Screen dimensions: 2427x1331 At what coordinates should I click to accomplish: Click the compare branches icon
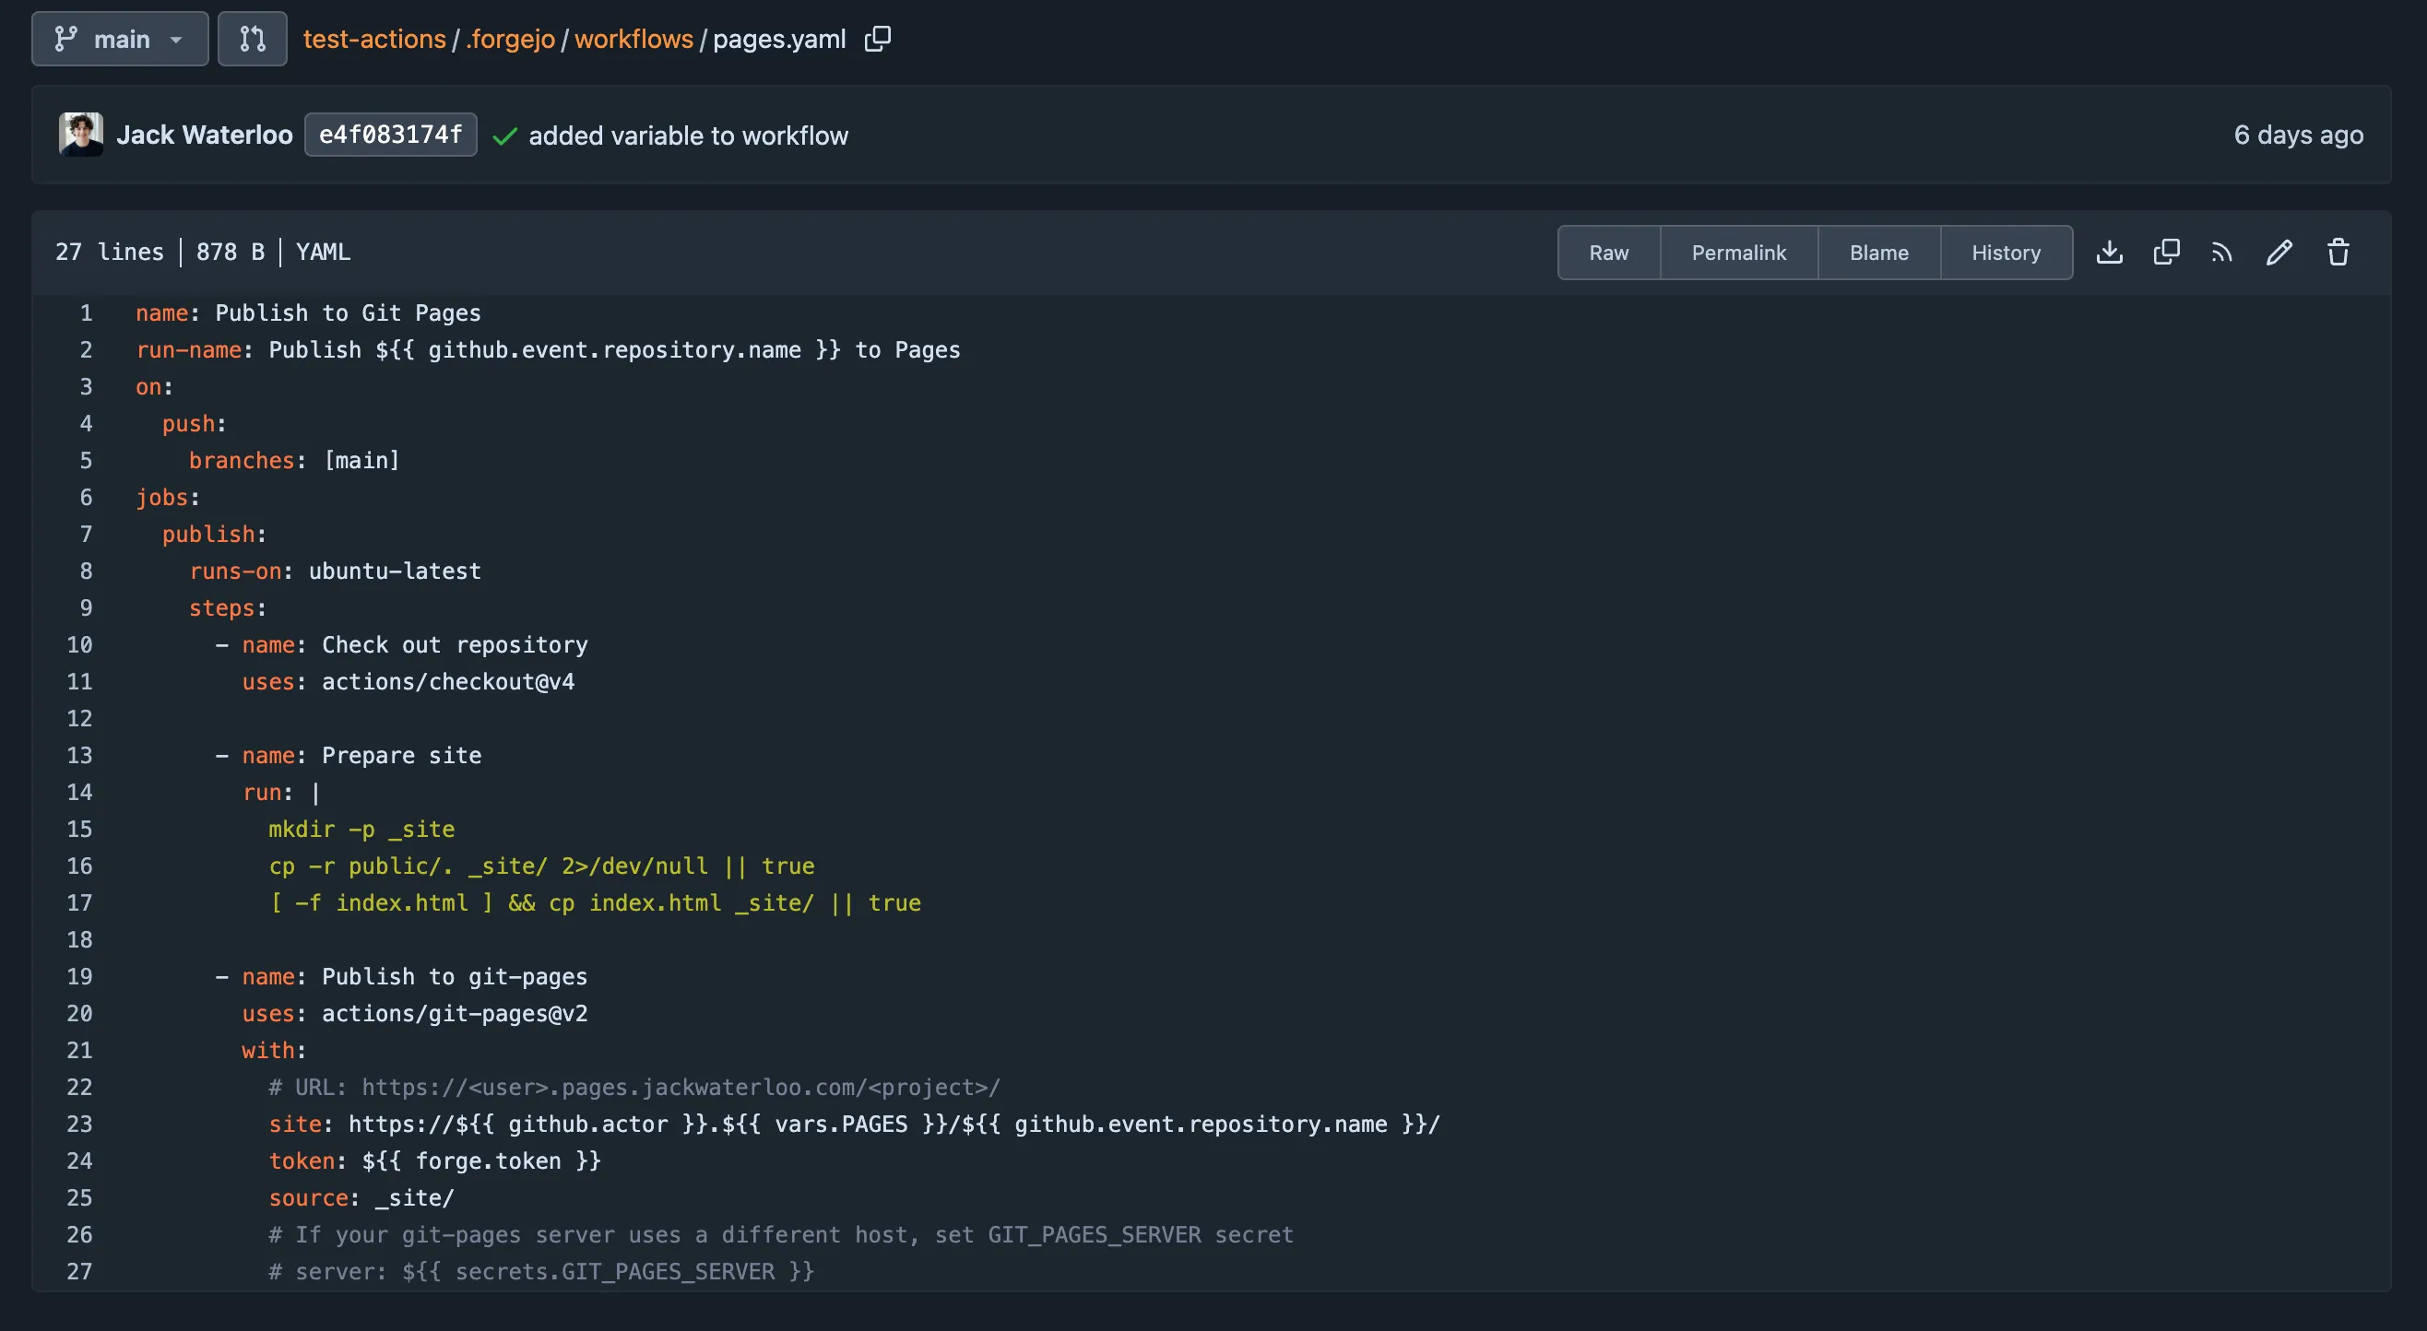(x=253, y=39)
